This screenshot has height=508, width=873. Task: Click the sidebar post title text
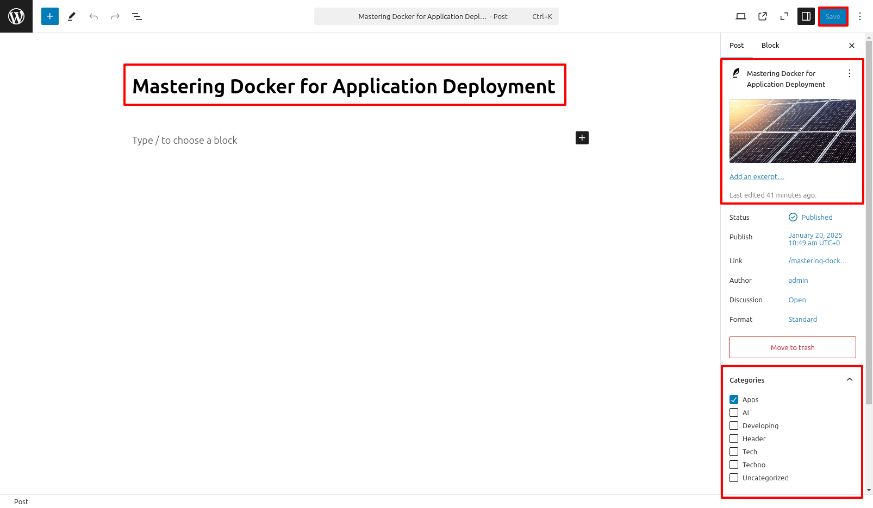(x=786, y=79)
